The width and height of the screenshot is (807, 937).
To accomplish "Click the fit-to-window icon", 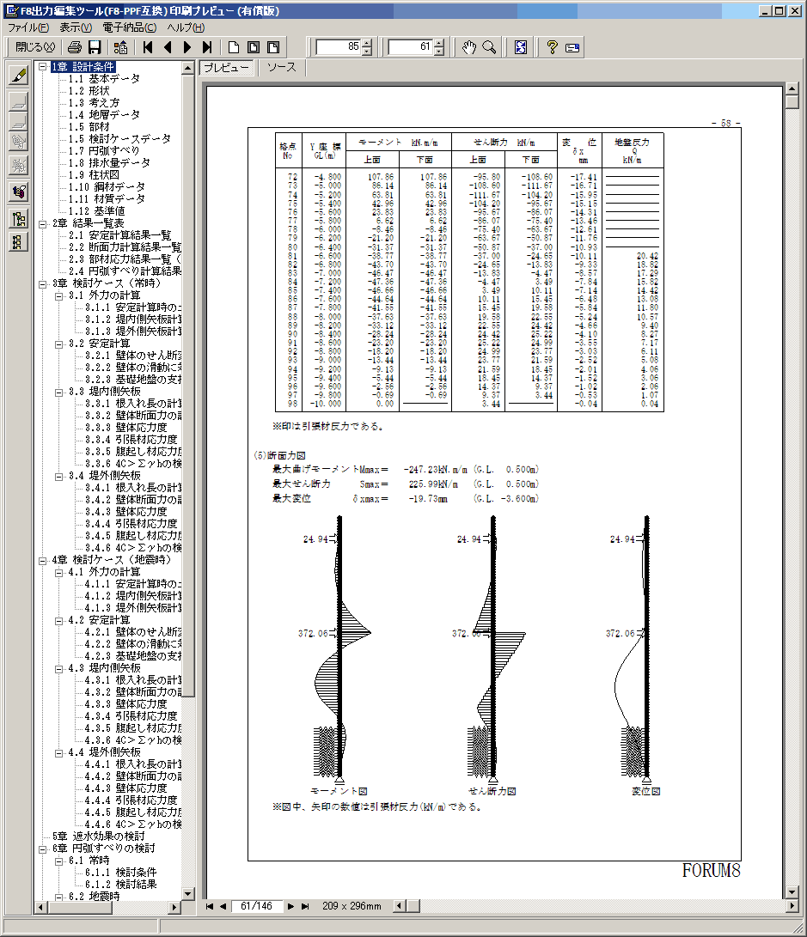I will click(x=521, y=47).
